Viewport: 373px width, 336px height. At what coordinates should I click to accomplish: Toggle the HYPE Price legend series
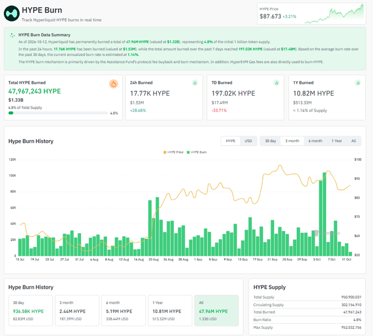(173, 152)
